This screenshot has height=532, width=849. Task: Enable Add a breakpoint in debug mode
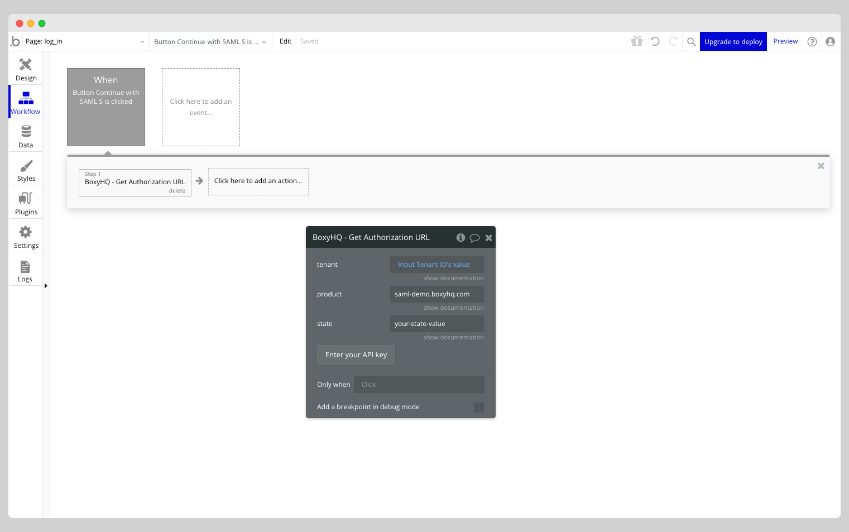pos(478,407)
